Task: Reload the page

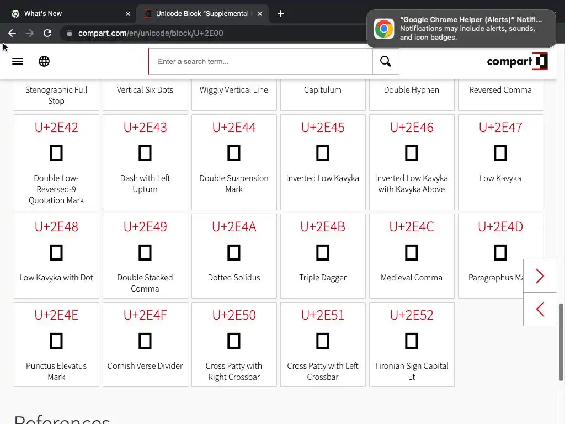Action: 47,33
